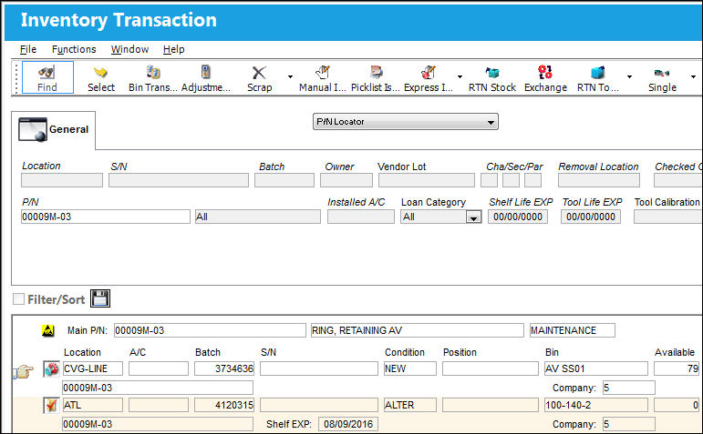Click the RTN Stock toolbar icon
703x434 pixels.
pyautogui.click(x=491, y=78)
